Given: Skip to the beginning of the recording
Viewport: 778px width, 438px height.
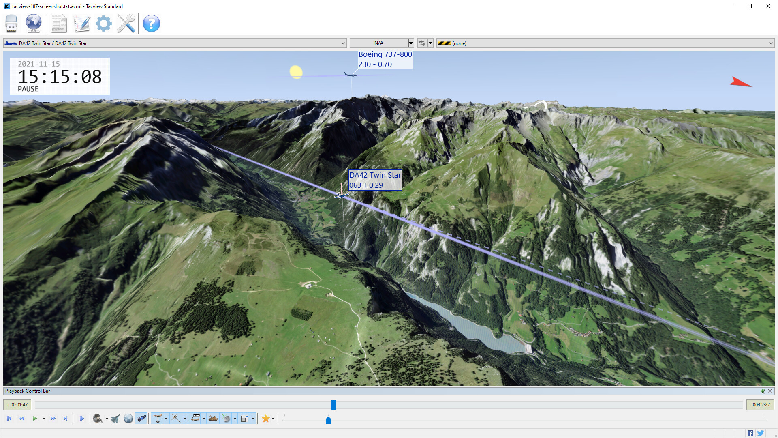Looking at the screenshot, I should click(9, 418).
